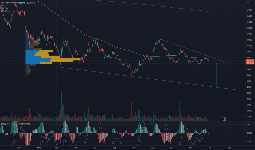This screenshot has height=150, width=255.
Task: Click the red earnings marker near Nov 2021
Action: [x=25, y=119]
